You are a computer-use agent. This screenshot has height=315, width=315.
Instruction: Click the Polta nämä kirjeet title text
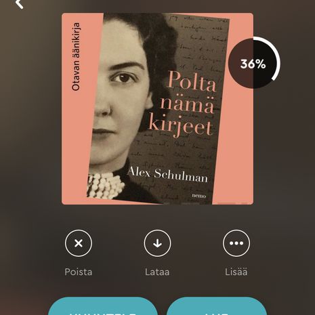pos(182,103)
